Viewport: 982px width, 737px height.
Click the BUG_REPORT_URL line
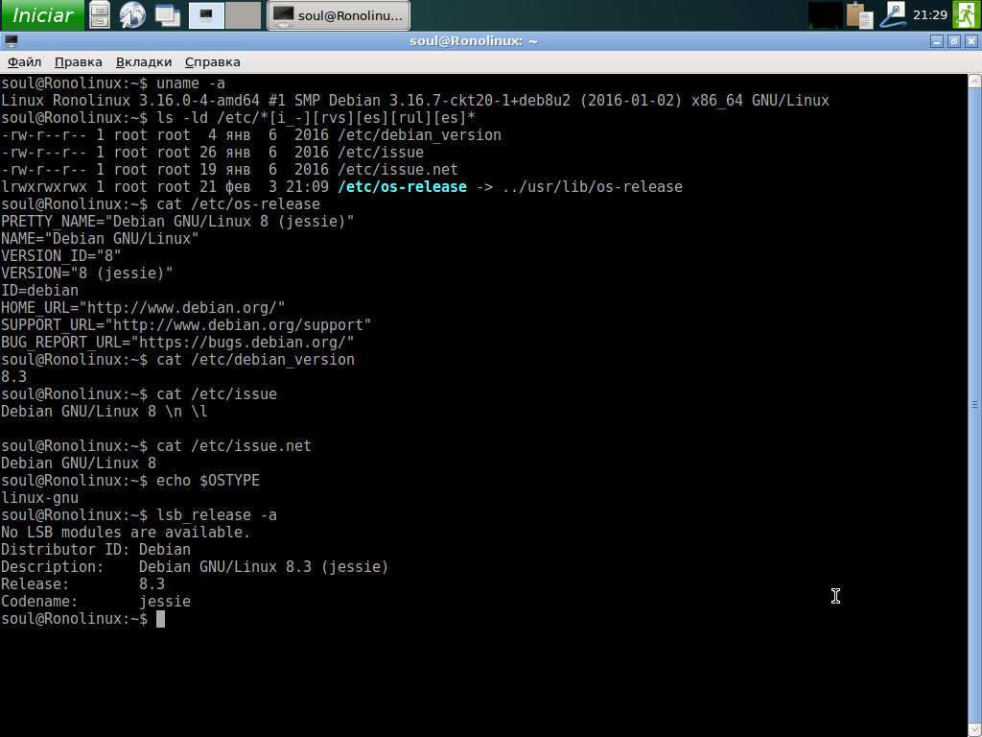[x=177, y=343]
